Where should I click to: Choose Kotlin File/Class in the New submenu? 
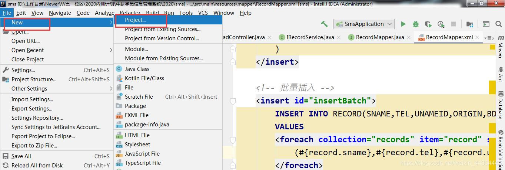168,78
